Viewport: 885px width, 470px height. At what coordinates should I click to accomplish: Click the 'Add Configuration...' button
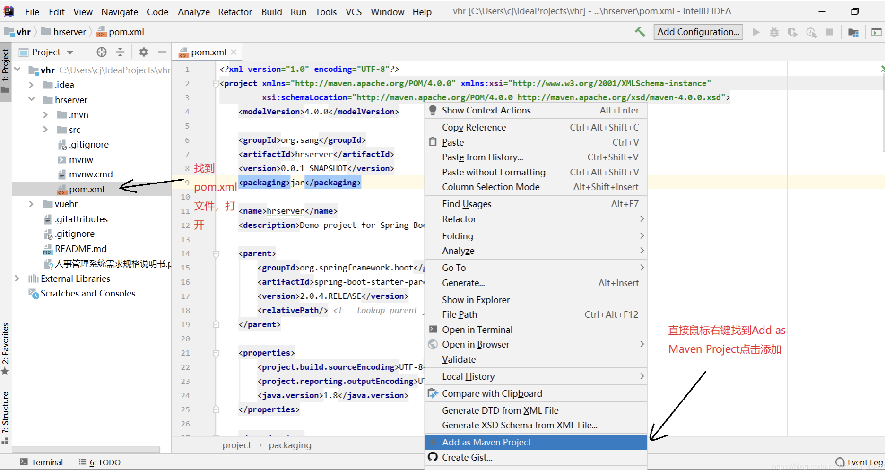tap(698, 32)
